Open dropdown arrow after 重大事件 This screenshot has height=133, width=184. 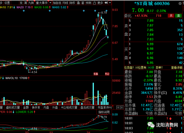pyautogui.click(x=50, y=3)
